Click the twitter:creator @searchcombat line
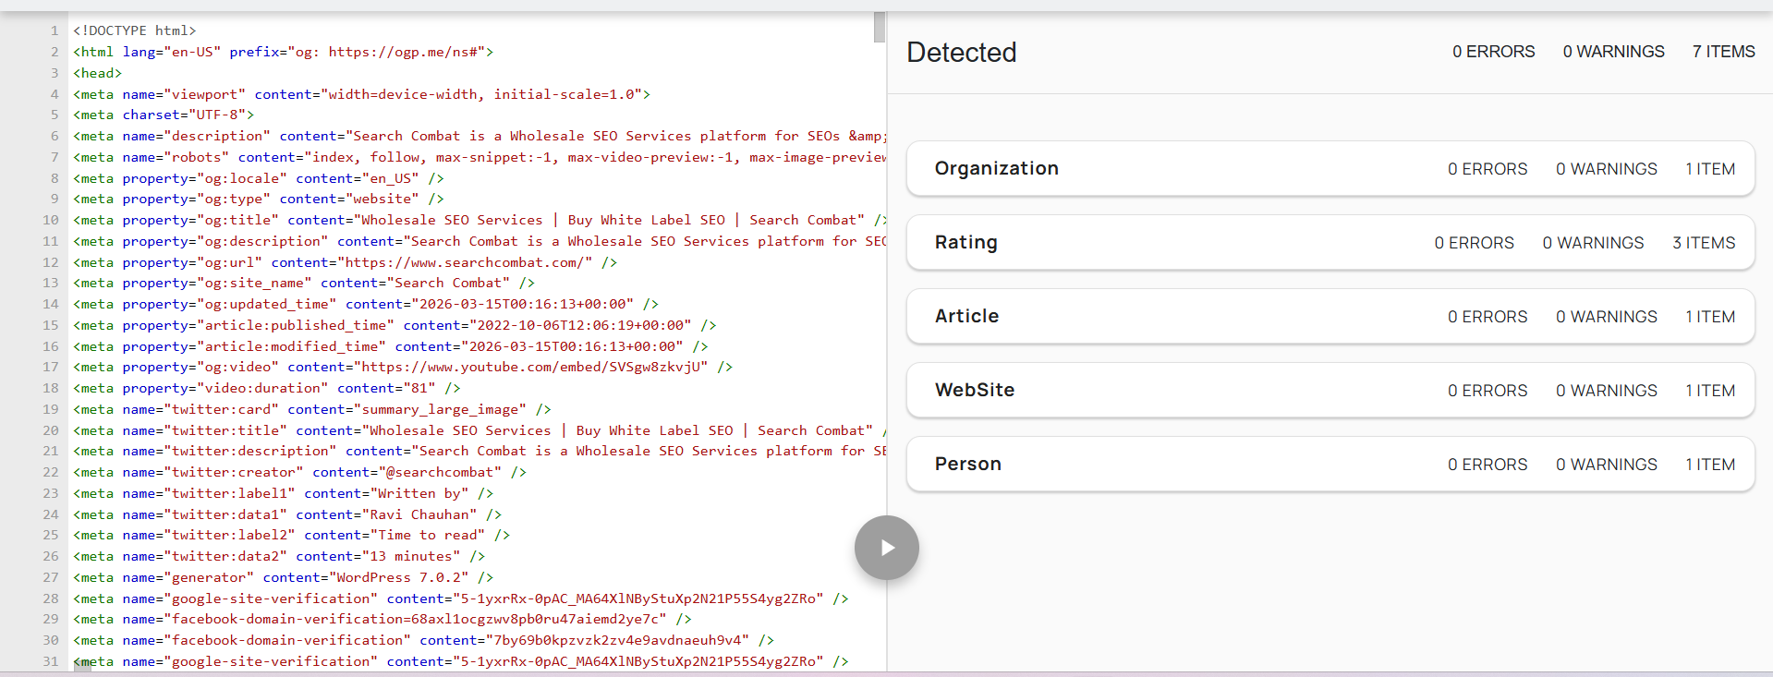The height and width of the screenshot is (677, 1773). point(300,472)
